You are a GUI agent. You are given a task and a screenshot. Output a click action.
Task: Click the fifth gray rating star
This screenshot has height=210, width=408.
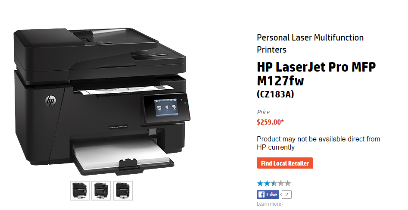pos(287,183)
